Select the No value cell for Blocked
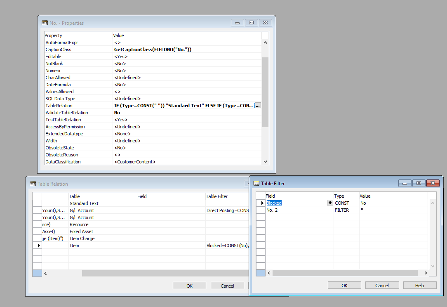 tap(371, 203)
